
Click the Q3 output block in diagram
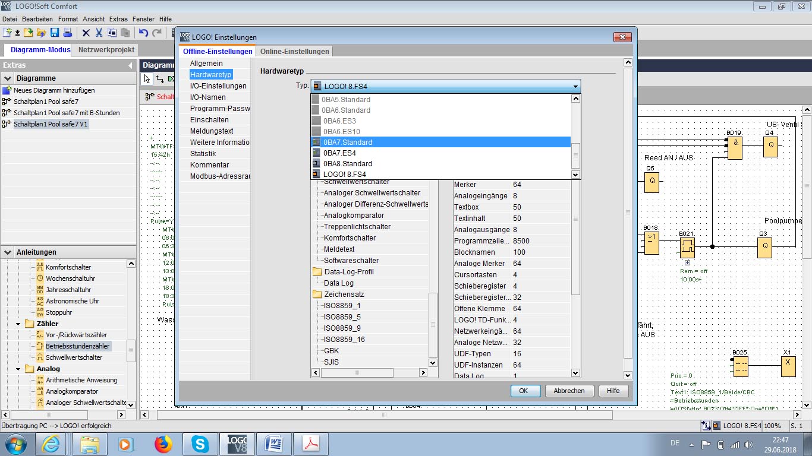click(x=764, y=247)
